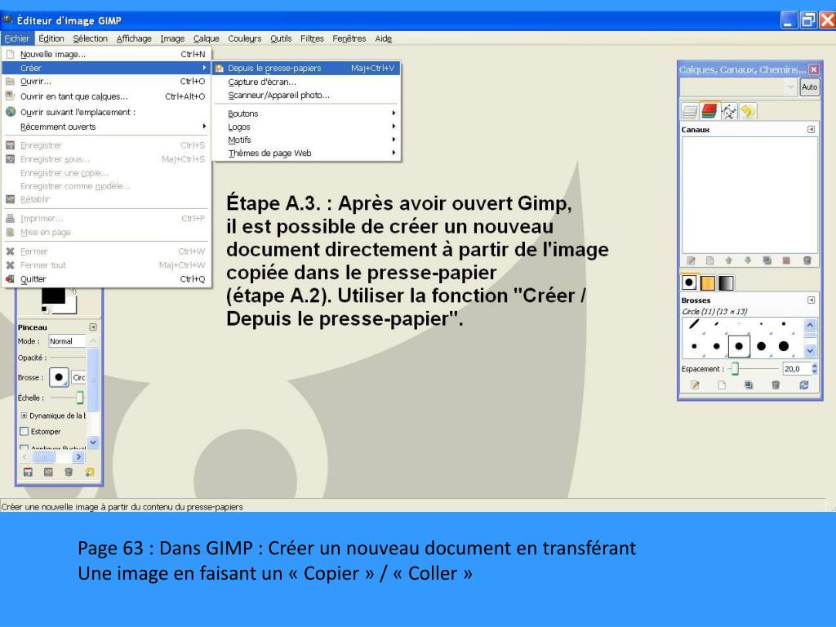Image resolution: width=836 pixels, height=627 pixels.
Task: Click the delete channel trash icon
Action: pos(807,260)
